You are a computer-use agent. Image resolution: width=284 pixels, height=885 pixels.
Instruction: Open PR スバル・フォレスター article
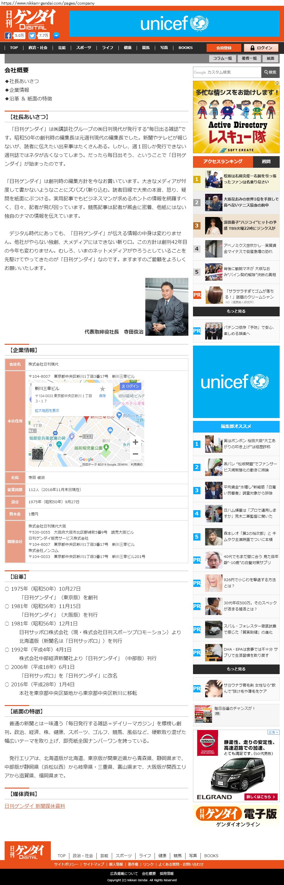pos(236,629)
